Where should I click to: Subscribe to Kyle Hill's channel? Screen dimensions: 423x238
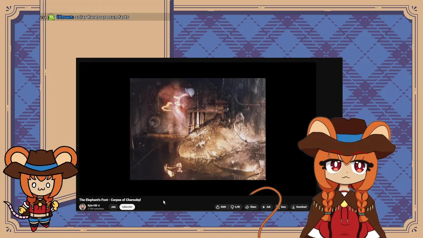(127, 207)
